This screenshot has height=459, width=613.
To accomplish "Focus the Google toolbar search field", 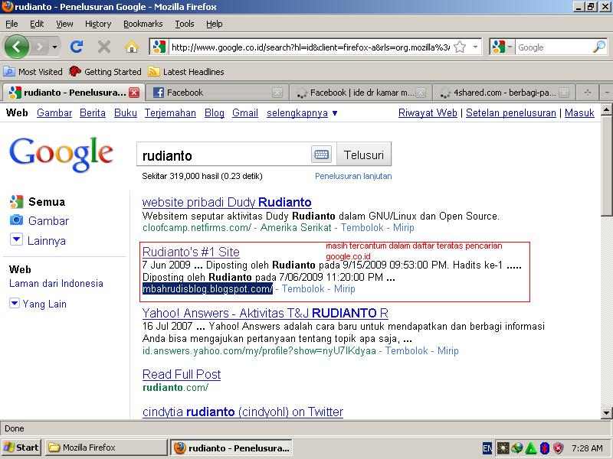I will coord(553,47).
